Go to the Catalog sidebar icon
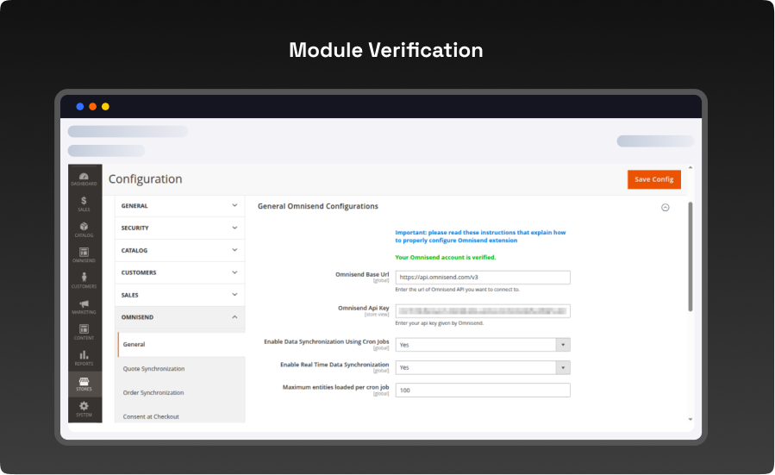The height and width of the screenshot is (475, 775). coord(84,229)
